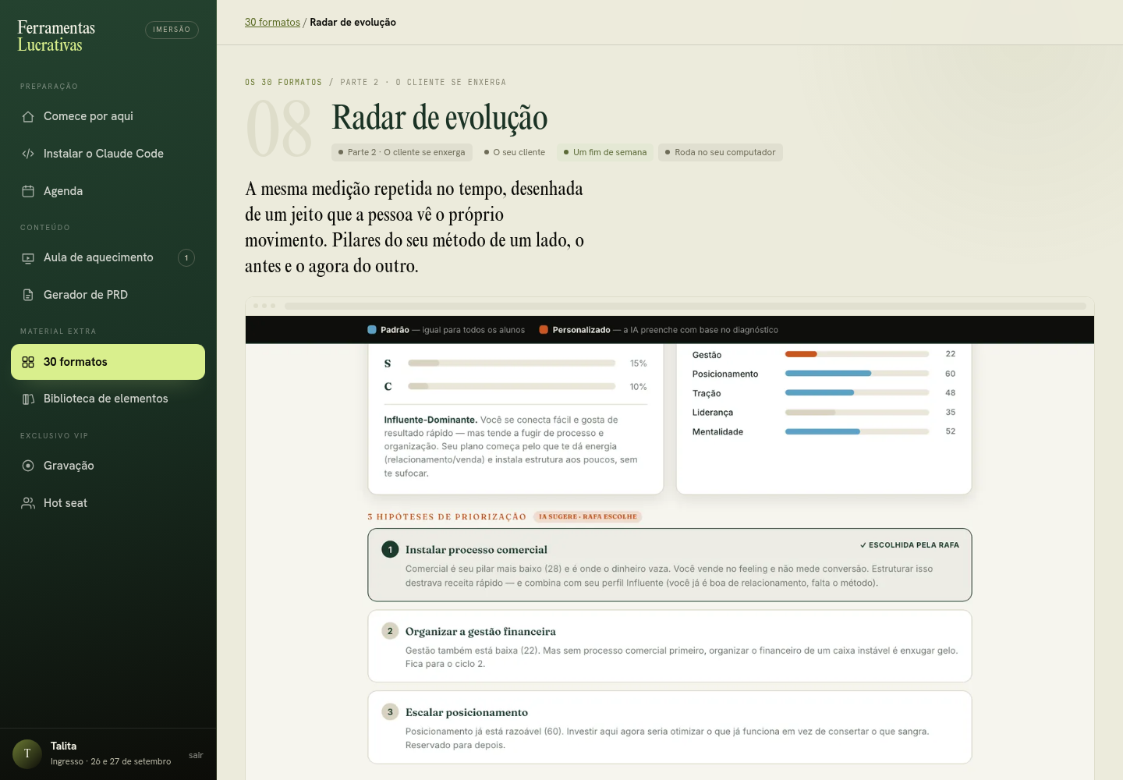Click the notification badge on Aula de aquecimento

coord(186,257)
